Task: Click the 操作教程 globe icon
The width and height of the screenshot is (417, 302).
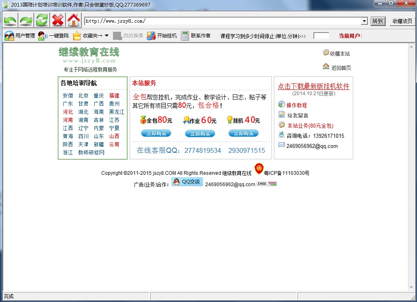Action: point(281,104)
